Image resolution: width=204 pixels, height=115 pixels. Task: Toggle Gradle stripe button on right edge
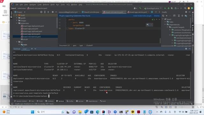(193, 28)
